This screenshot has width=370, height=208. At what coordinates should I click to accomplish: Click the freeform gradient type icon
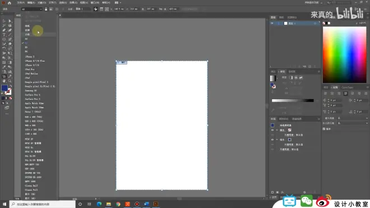301,77
